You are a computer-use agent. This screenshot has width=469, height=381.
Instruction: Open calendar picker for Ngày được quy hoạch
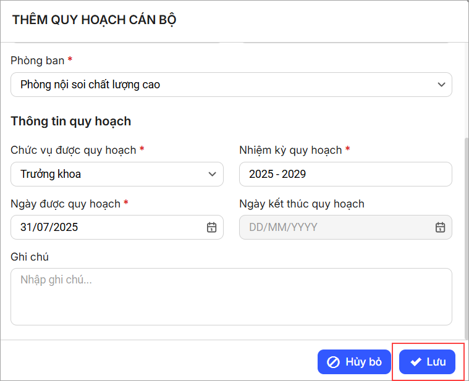click(x=211, y=227)
